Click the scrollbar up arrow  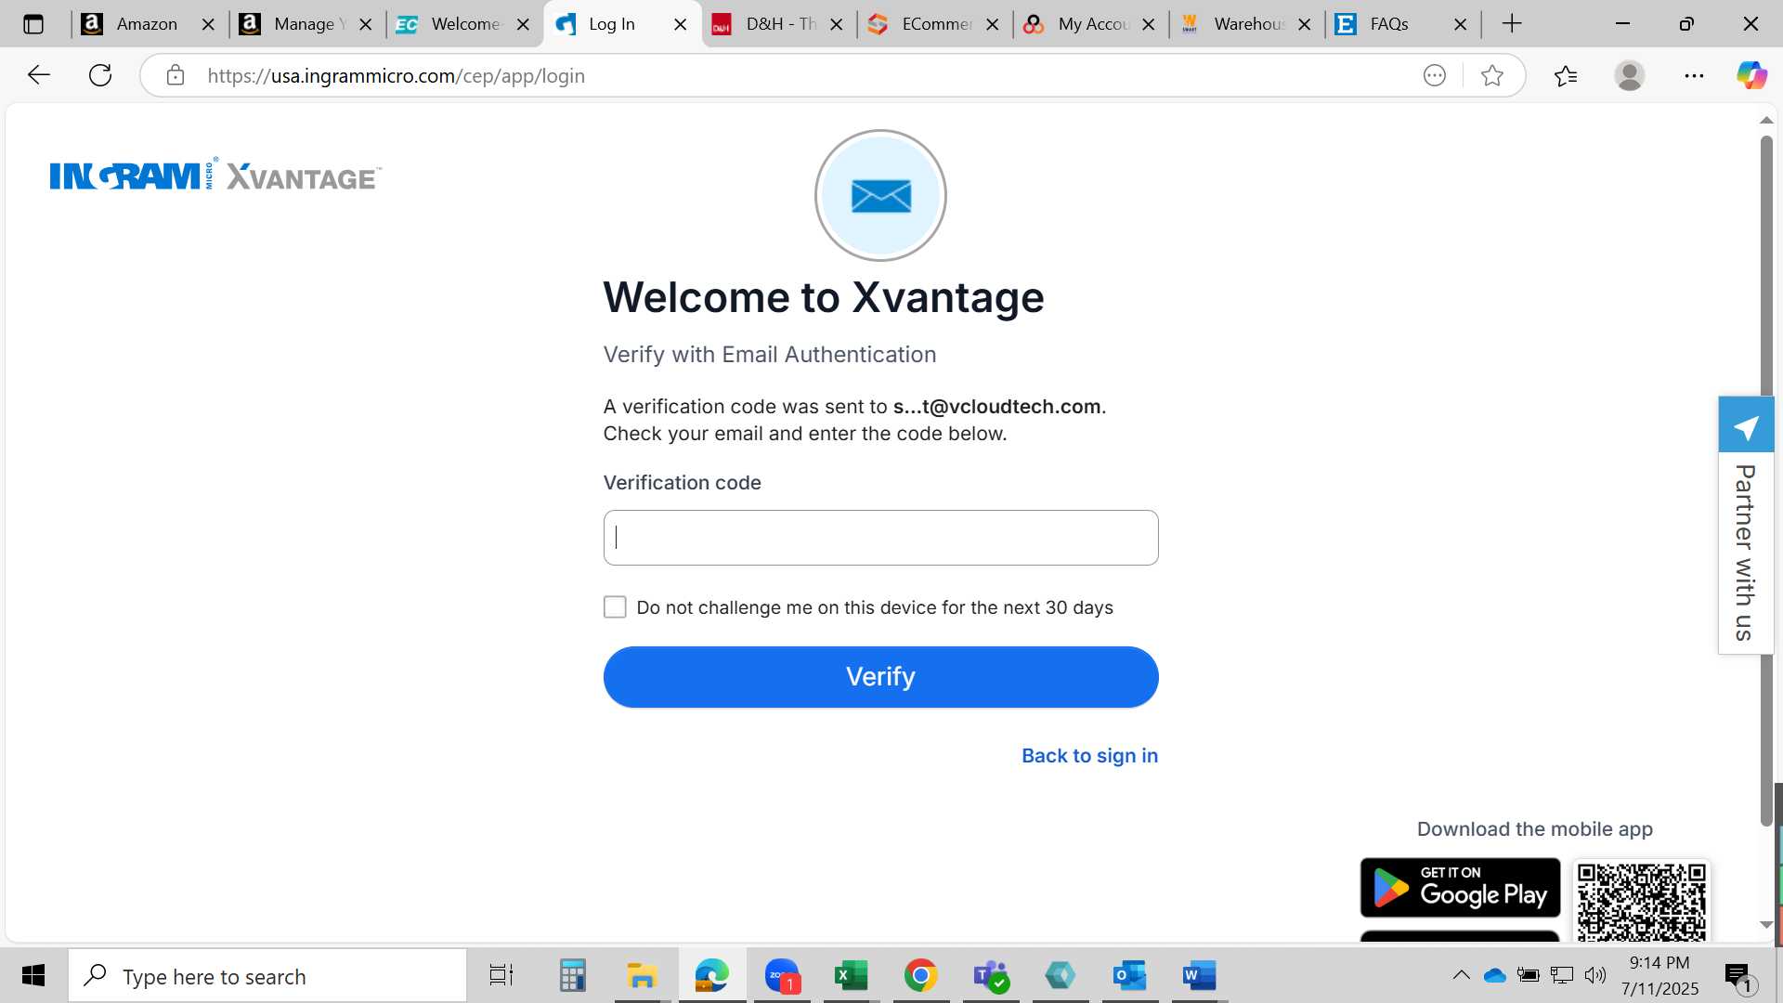[1766, 120]
